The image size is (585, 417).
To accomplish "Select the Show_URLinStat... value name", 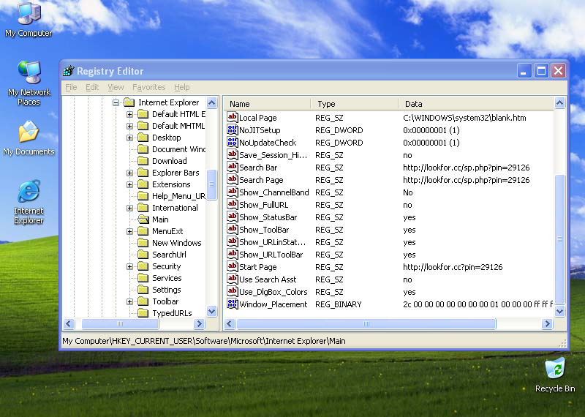I will tap(272, 242).
